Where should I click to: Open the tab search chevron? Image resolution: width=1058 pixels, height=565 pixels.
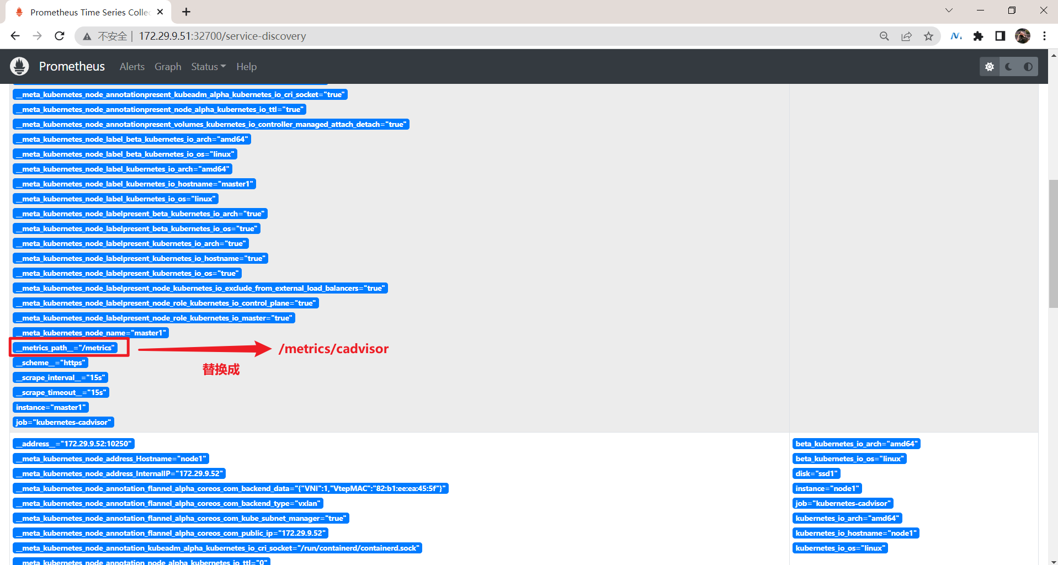point(949,10)
